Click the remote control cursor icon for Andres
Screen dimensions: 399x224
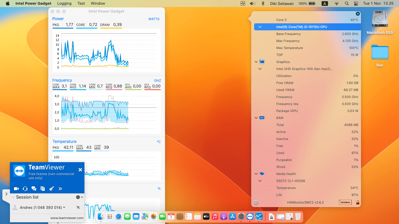tap(78, 207)
